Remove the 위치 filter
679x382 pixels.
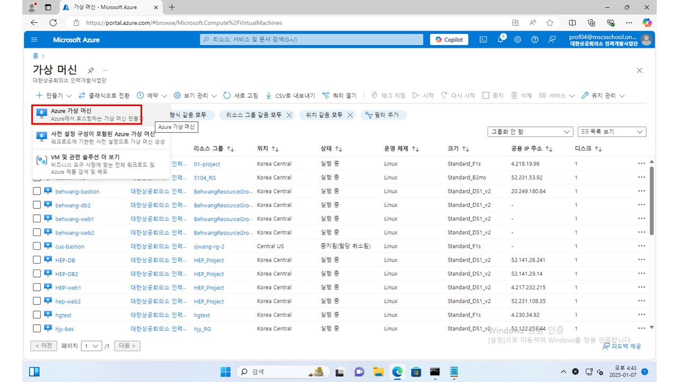click(x=350, y=115)
